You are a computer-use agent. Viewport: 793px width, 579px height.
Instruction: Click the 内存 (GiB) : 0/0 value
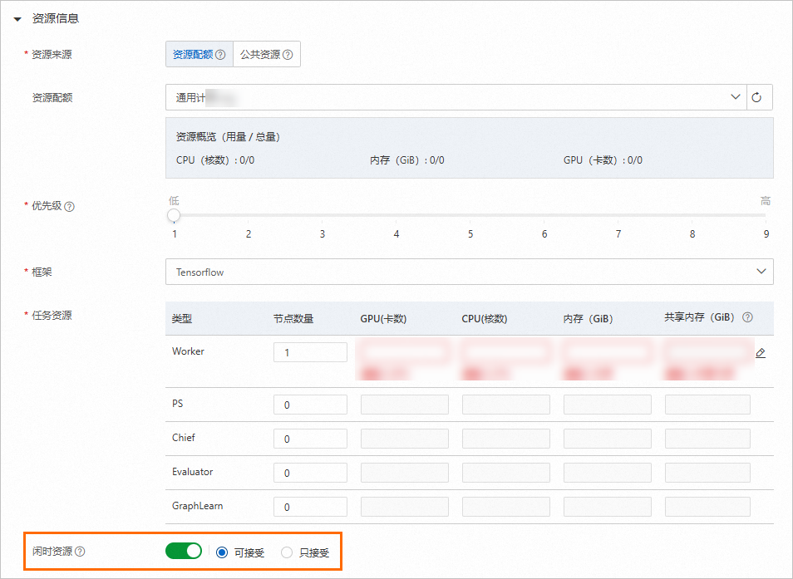[x=407, y=160]
